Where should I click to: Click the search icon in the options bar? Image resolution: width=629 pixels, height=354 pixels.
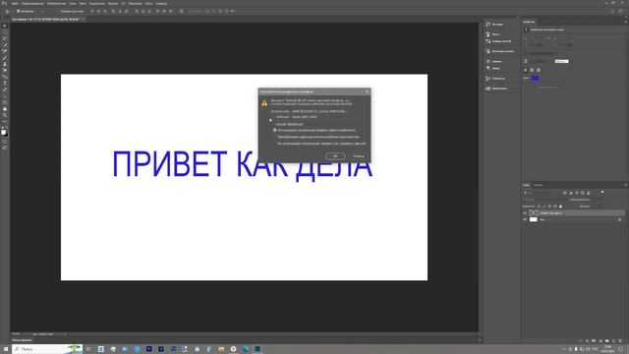pyautogui.click(x=612, y=11)
